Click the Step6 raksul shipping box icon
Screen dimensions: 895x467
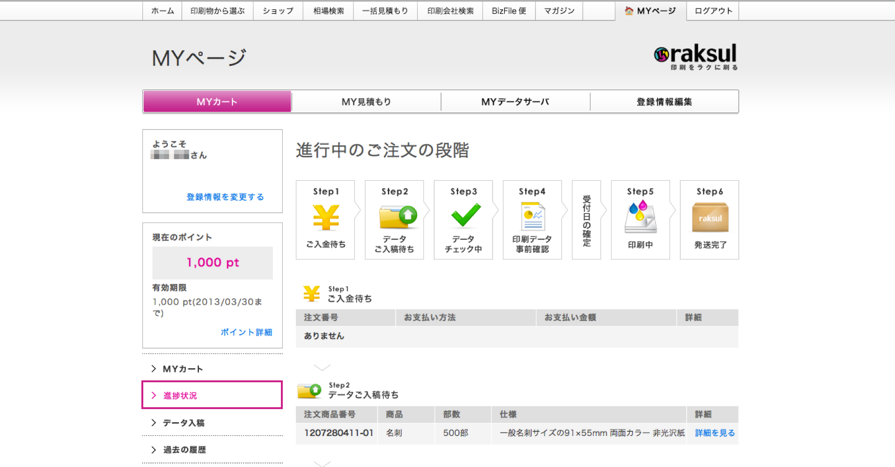click(710, 217)
